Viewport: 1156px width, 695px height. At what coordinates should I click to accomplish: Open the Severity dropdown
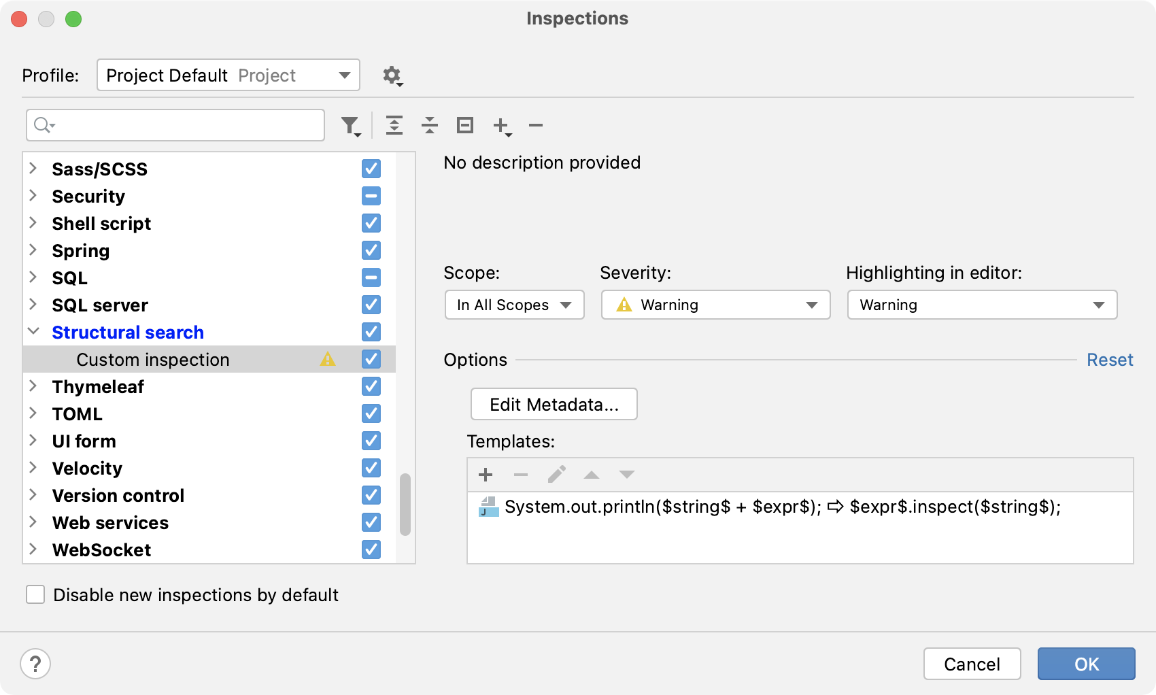[715, 305]
